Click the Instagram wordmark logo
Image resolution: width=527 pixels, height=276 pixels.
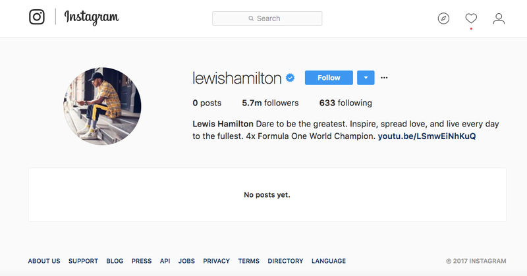click(92, 17)
